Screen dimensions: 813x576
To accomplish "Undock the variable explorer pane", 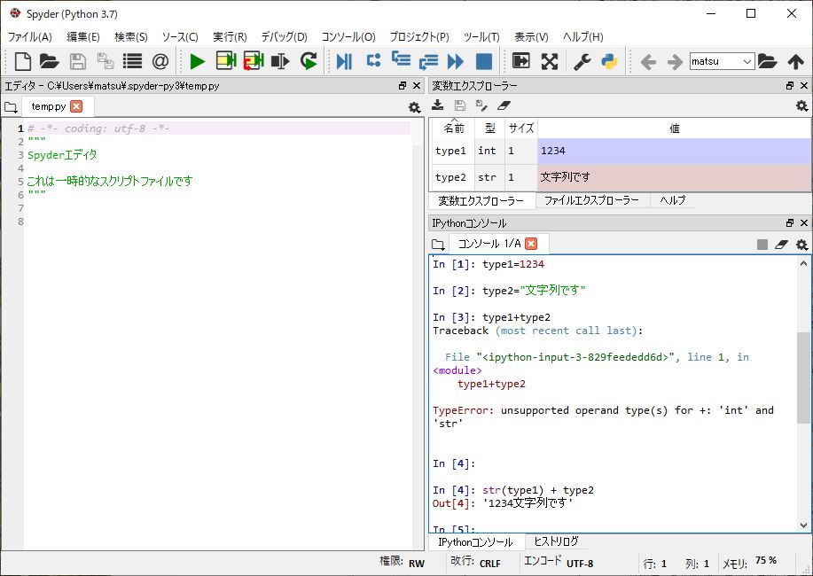I will (x=790, y=86).
